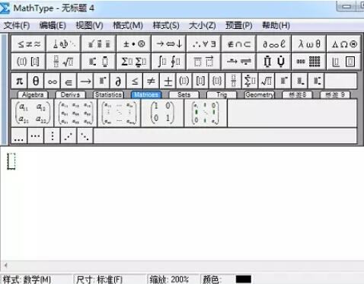Insert the identity matrix 1 0 0 1
Screen dimensions: 364x284
tap(162, 113)
